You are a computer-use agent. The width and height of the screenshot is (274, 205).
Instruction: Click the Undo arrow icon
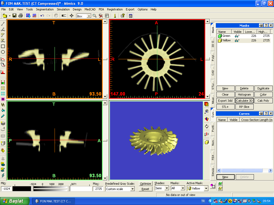point(42,16)
